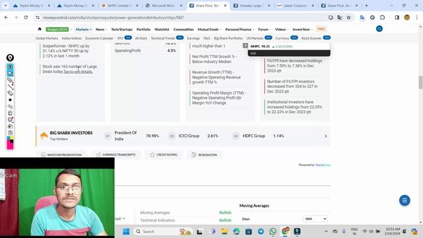Viewport: 423px width, 238px height.
Task: Open the Big Shark Portfolios sub-nav link
Action: pyautogui.click(x=228, y=38)
